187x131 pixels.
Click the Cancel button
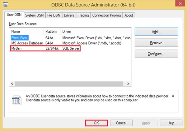(121, 123)
